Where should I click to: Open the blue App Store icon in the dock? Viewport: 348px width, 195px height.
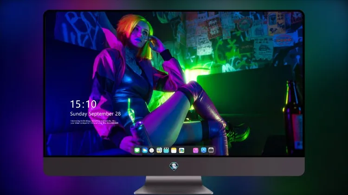point(204,150)
